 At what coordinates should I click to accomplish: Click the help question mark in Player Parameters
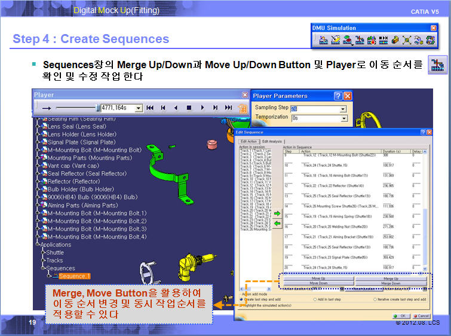(x=338, y=96)
